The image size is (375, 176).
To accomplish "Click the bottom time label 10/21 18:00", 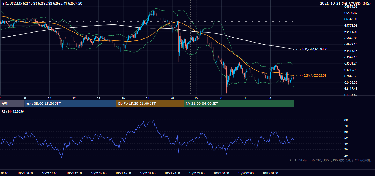I will 148,173.
